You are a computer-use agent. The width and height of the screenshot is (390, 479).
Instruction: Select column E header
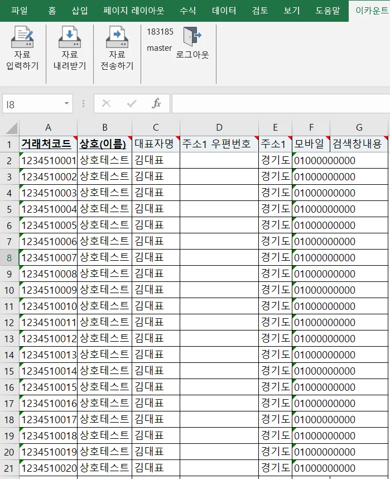point(275,127)
